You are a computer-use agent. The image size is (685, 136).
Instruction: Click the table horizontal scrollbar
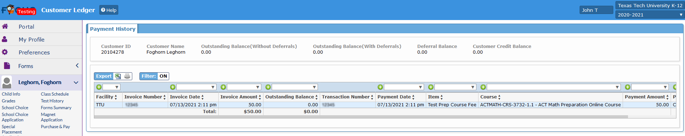pyautogui.click(x=361, y=117)
